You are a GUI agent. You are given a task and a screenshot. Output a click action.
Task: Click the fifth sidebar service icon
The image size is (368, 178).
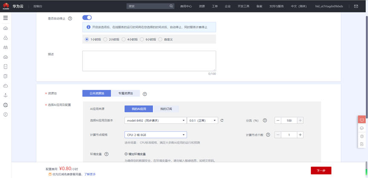(6, 66)
